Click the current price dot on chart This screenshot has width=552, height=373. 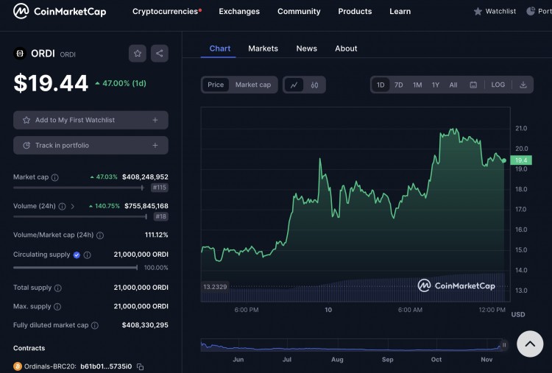point(504,160)
